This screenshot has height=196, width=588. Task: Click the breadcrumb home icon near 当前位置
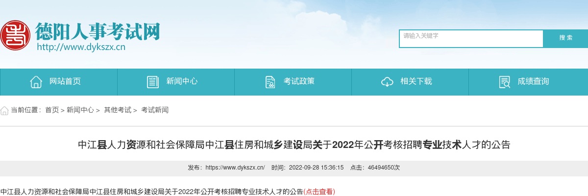pos(4,110)
